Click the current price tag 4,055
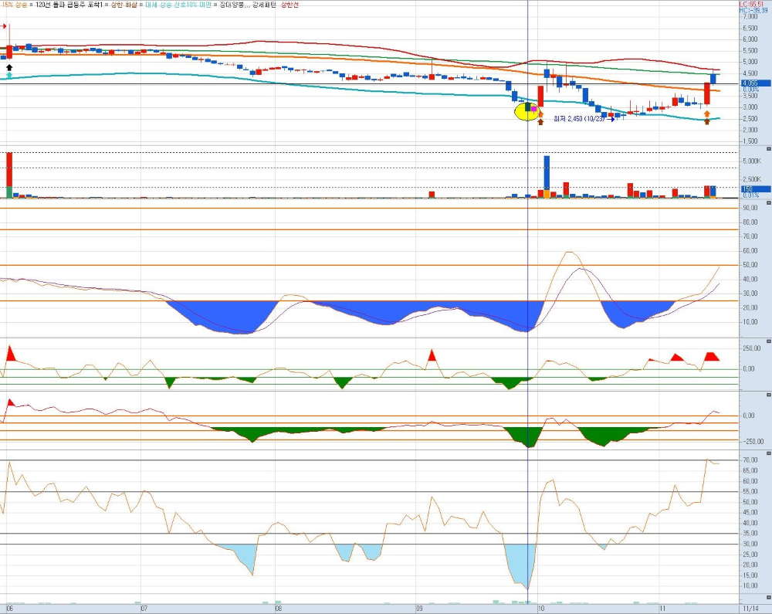The height and width of the screenshot is (614, 772). tap(756, 83)
